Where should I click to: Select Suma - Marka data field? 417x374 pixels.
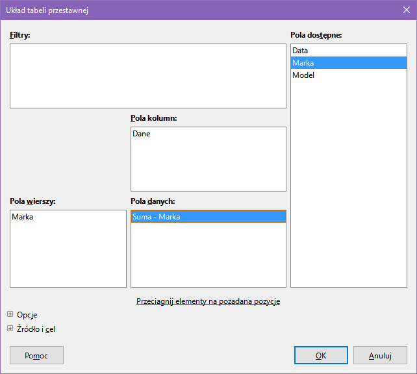pos(157,217)
